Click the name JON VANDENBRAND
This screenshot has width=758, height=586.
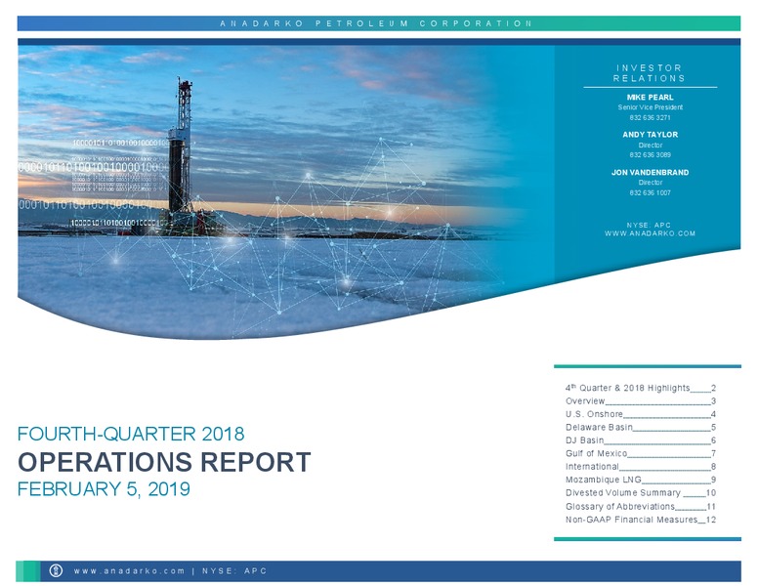pyautogui.click(x=650, y=172)
